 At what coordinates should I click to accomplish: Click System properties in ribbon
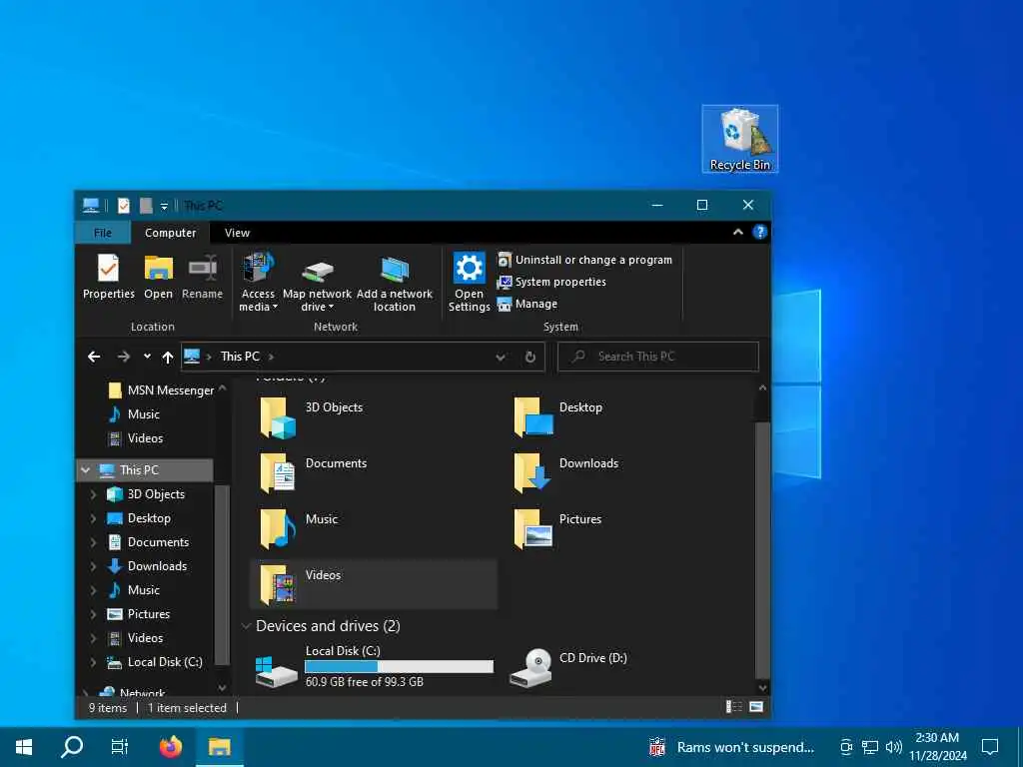click(x=551, y=282)
